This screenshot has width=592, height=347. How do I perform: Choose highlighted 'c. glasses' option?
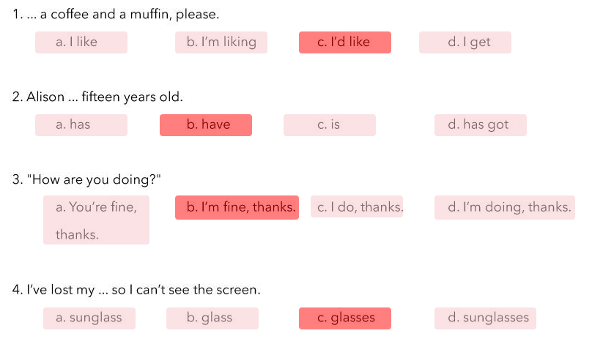click(344, 318)
